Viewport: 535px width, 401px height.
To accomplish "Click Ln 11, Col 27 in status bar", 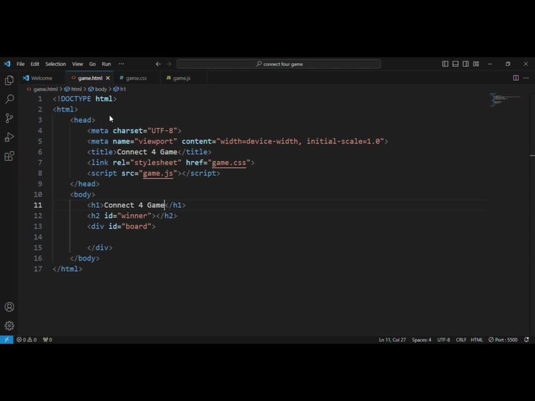I will pyautogui.click(x=392, y=340).
